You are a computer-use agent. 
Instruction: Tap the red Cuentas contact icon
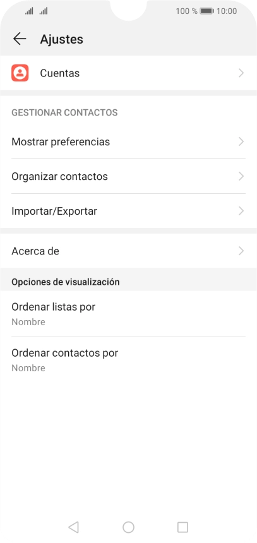click(20, 73)
